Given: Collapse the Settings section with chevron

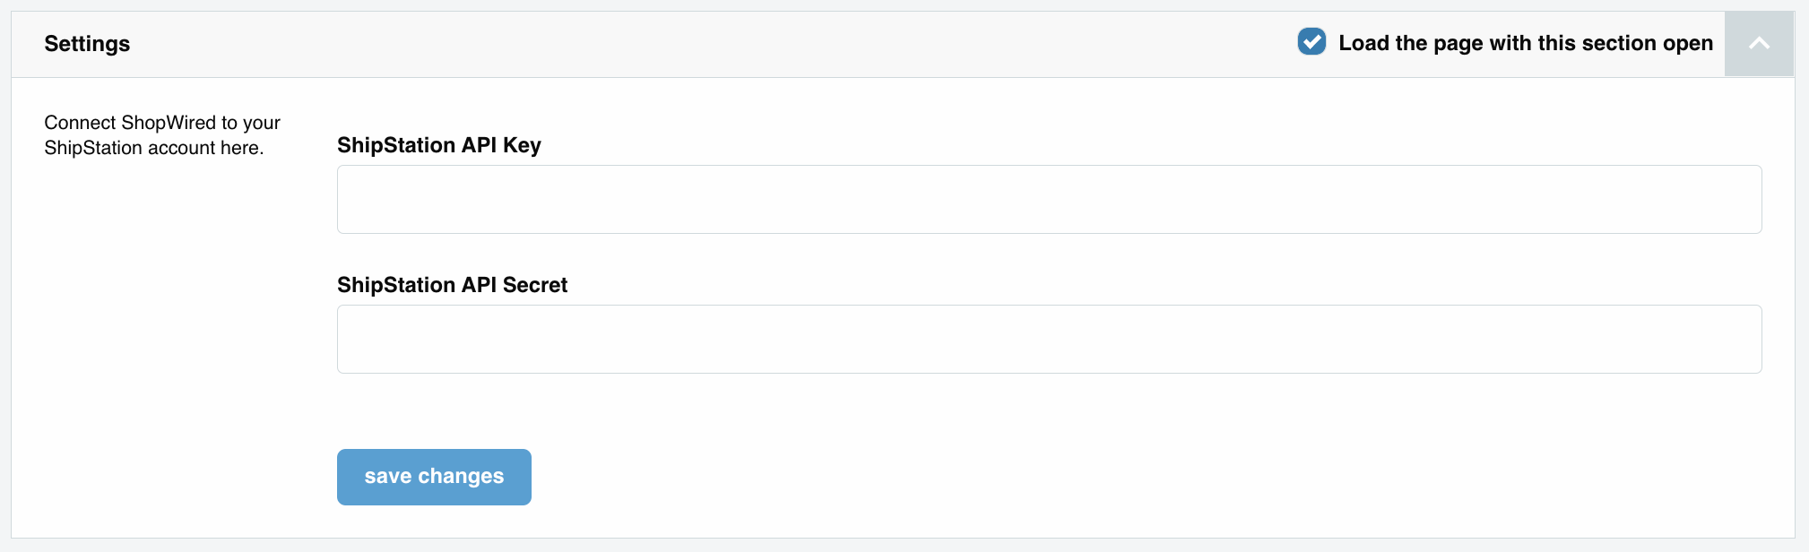Looking at the screenshot, I should click(x=1759, y=44).
